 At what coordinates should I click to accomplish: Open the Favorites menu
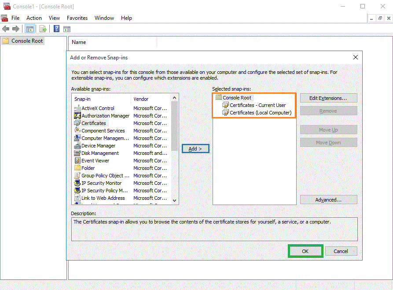click(x=77, y=18)
